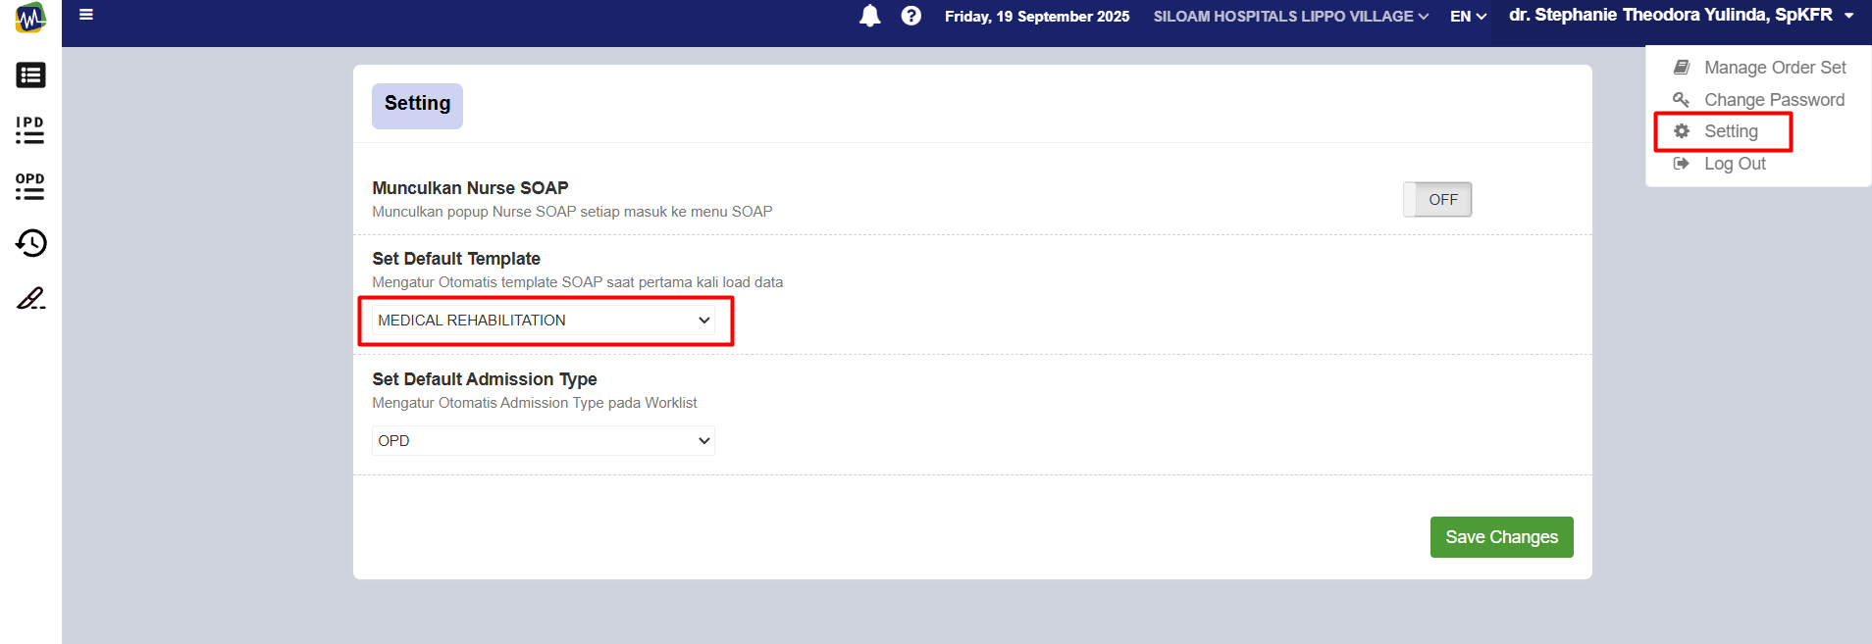Choose Change Password from user menu
1872x644 pixels.
1773,100
